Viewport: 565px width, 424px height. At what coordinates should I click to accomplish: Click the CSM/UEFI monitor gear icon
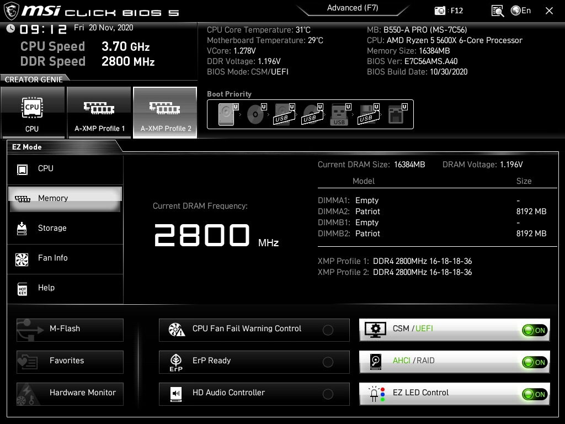pos(375,330)
